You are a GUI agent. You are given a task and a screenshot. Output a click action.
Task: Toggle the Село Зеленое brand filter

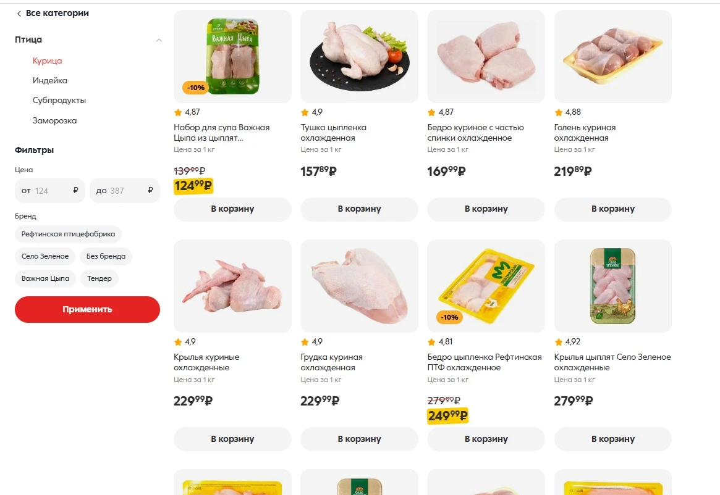pos(45,256)
